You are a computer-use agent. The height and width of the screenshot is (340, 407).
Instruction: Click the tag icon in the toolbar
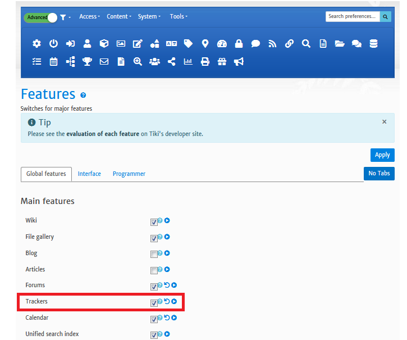pyautogui.click(x=188, y=43)
